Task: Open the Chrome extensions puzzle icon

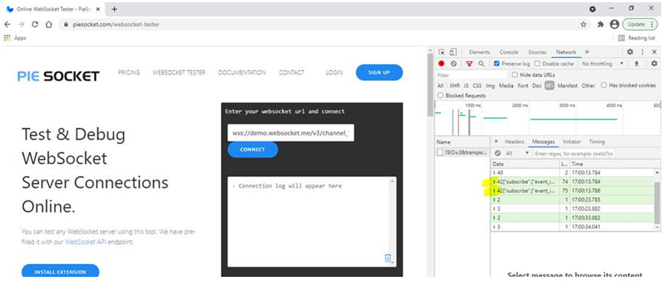Action: 601,24
